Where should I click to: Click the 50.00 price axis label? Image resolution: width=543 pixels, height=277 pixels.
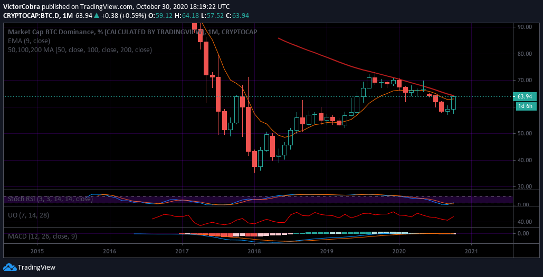click(525, 134)
